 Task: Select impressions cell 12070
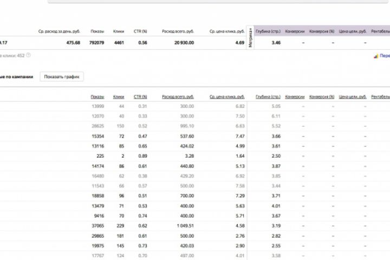click(97, 116)
